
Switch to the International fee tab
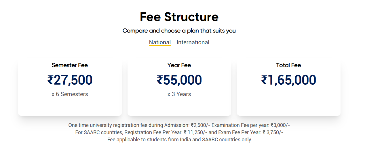(193, 42)
